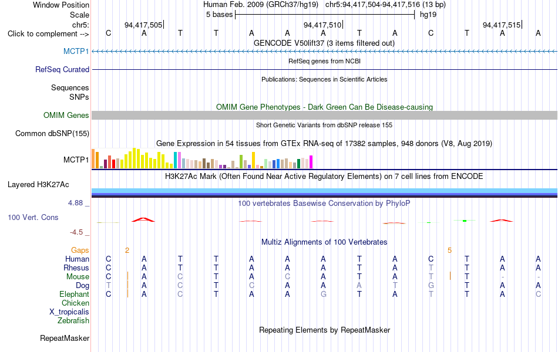
Task: Click the 94,417,515 coordinate marker
Action: pos(502,25)
